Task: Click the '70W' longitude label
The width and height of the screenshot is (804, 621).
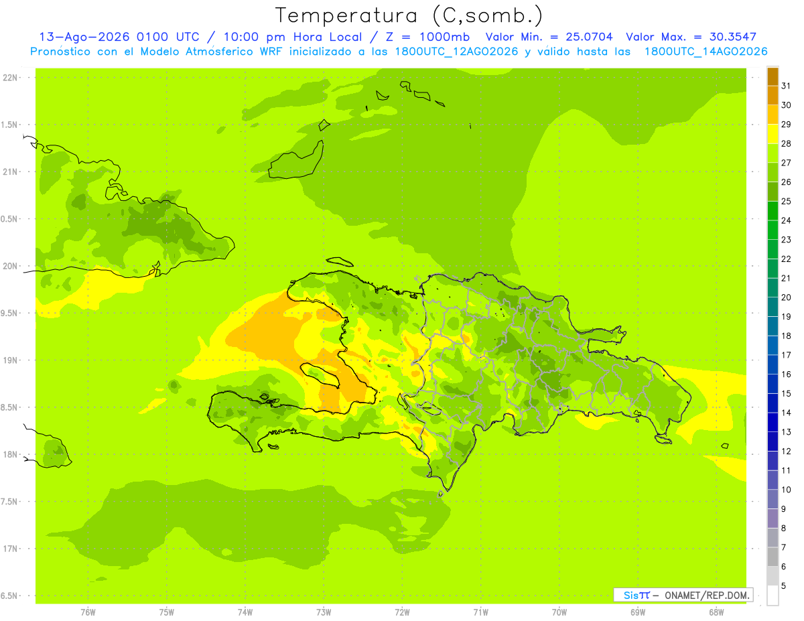Action: point(559,612)
